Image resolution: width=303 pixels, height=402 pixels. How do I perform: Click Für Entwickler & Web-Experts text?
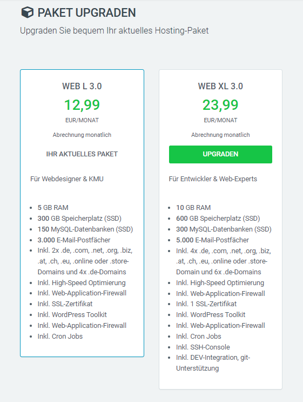(x=213, y=179)
